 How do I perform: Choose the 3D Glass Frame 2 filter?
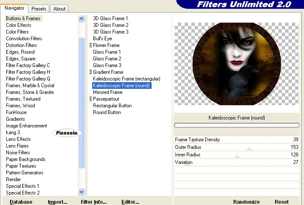(111, 25)
